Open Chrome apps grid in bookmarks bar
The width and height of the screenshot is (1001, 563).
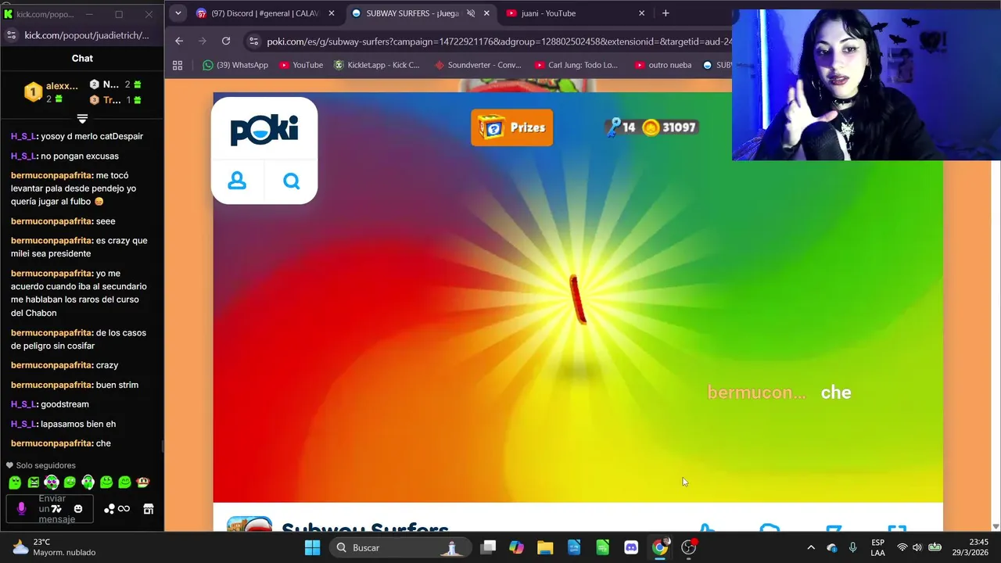point(178,65)
